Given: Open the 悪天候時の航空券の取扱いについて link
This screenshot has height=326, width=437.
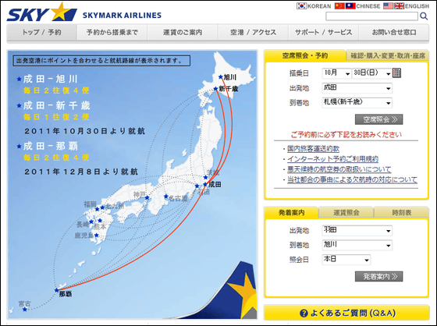Looking at the screenshot, I should (x=339, y=169).
